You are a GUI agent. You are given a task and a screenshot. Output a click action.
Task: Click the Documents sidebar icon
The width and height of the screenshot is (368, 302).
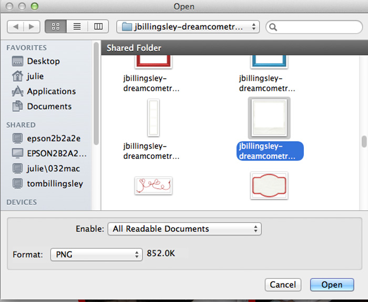point(17,106)
